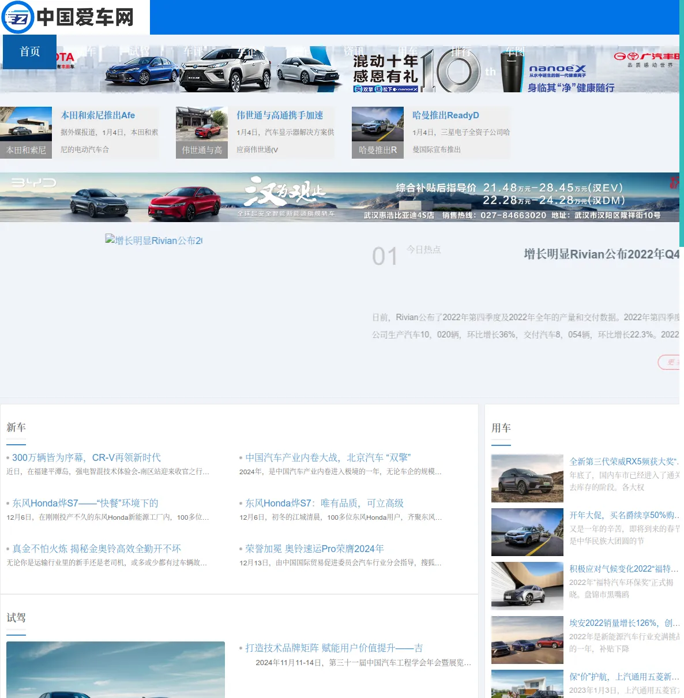Open headline 本田和索尼推出Afe
684x698 pixels.
coord(98,115)
